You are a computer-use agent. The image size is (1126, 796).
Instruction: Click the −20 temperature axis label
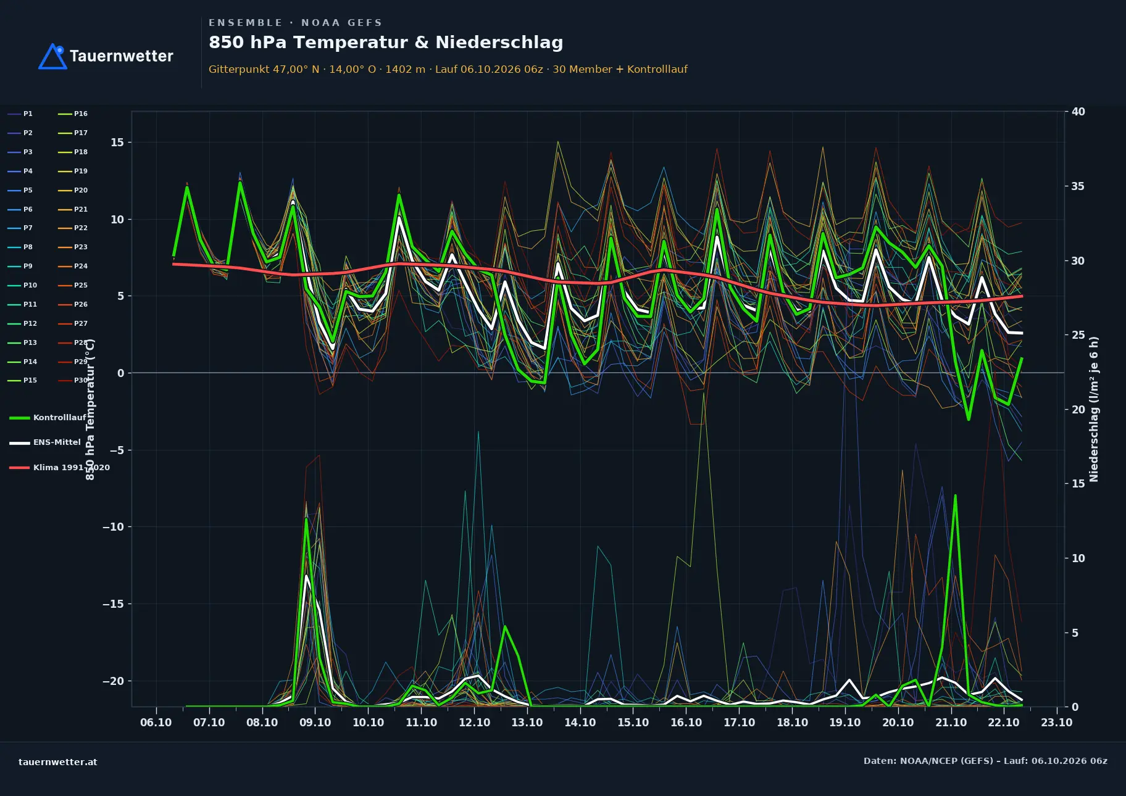pyautogui.click(x=113, y=681)
